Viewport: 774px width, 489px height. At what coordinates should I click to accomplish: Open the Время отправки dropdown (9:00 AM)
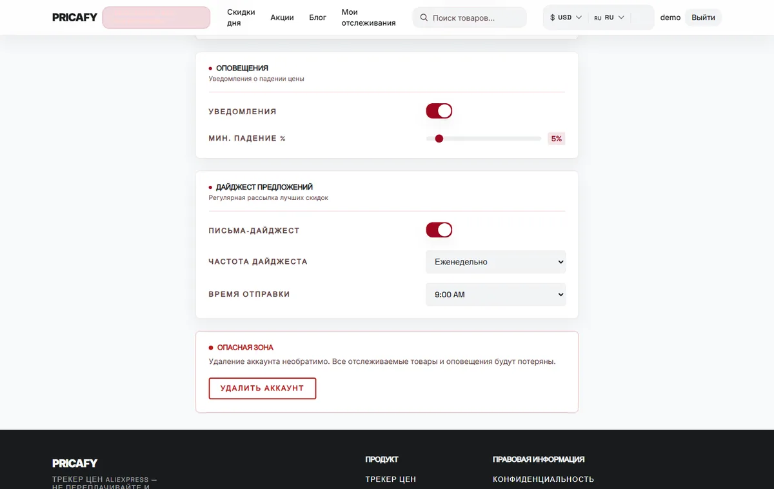[x=495, y=294]
